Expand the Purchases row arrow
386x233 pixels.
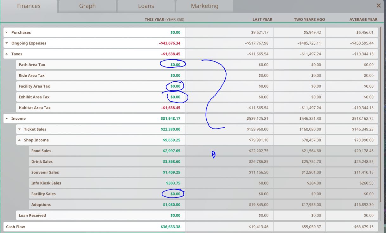click(x=7, y=32)
